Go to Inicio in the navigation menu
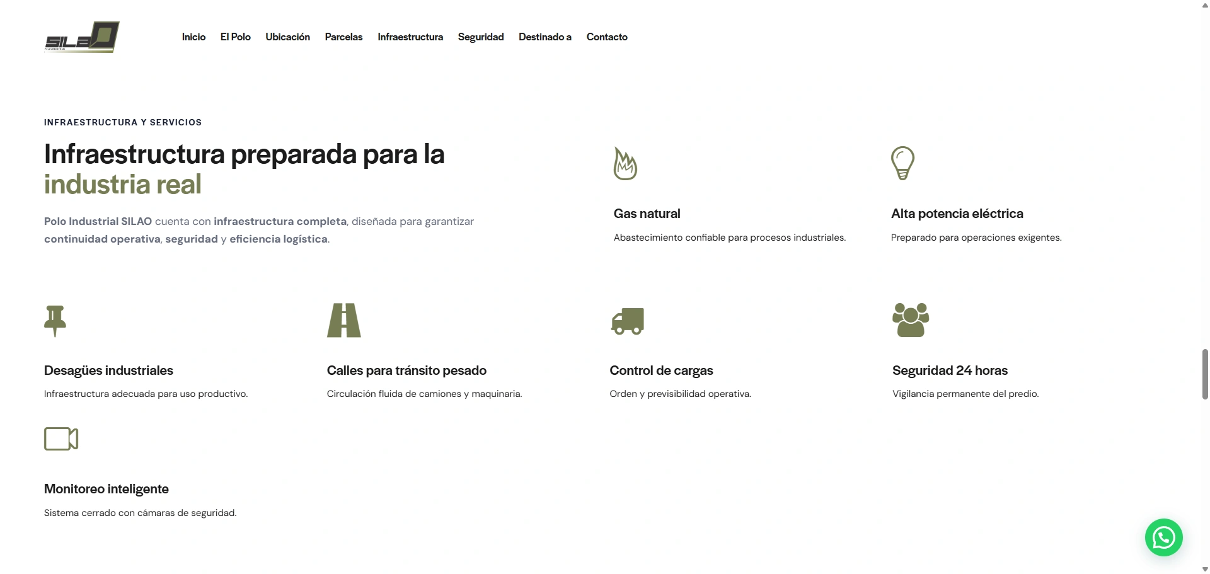Viewport: 1210px width, 574px height. click(x=193, y=37)
